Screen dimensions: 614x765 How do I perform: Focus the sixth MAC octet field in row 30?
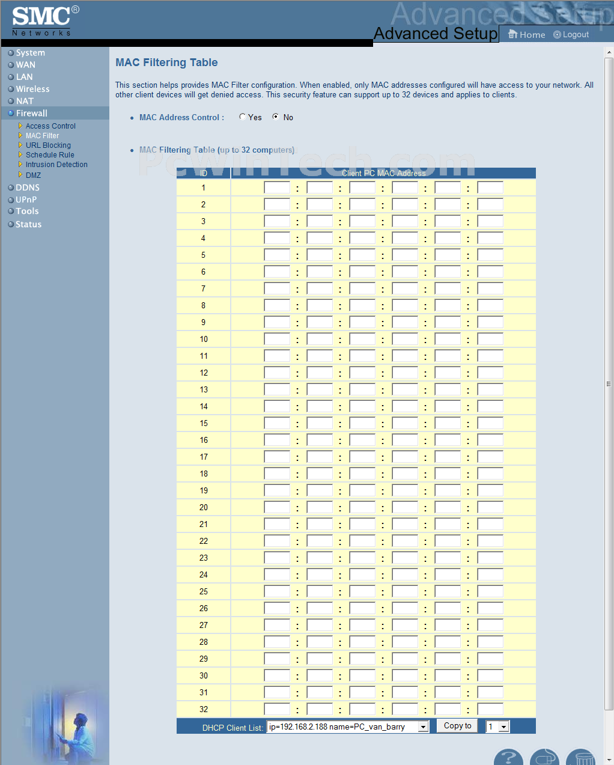click(490, 675)
